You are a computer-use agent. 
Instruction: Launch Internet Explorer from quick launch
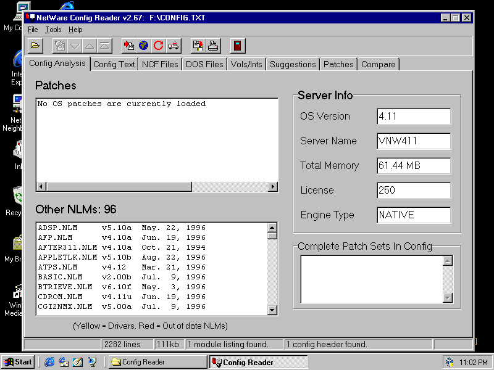[x=49, y=362]
